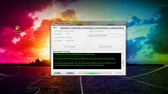Close the Office 2010 Toolkit window

pyautogui.click(x=122, y=23)
